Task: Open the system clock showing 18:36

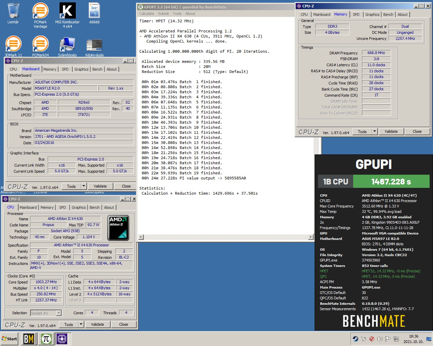Action: 413,339
